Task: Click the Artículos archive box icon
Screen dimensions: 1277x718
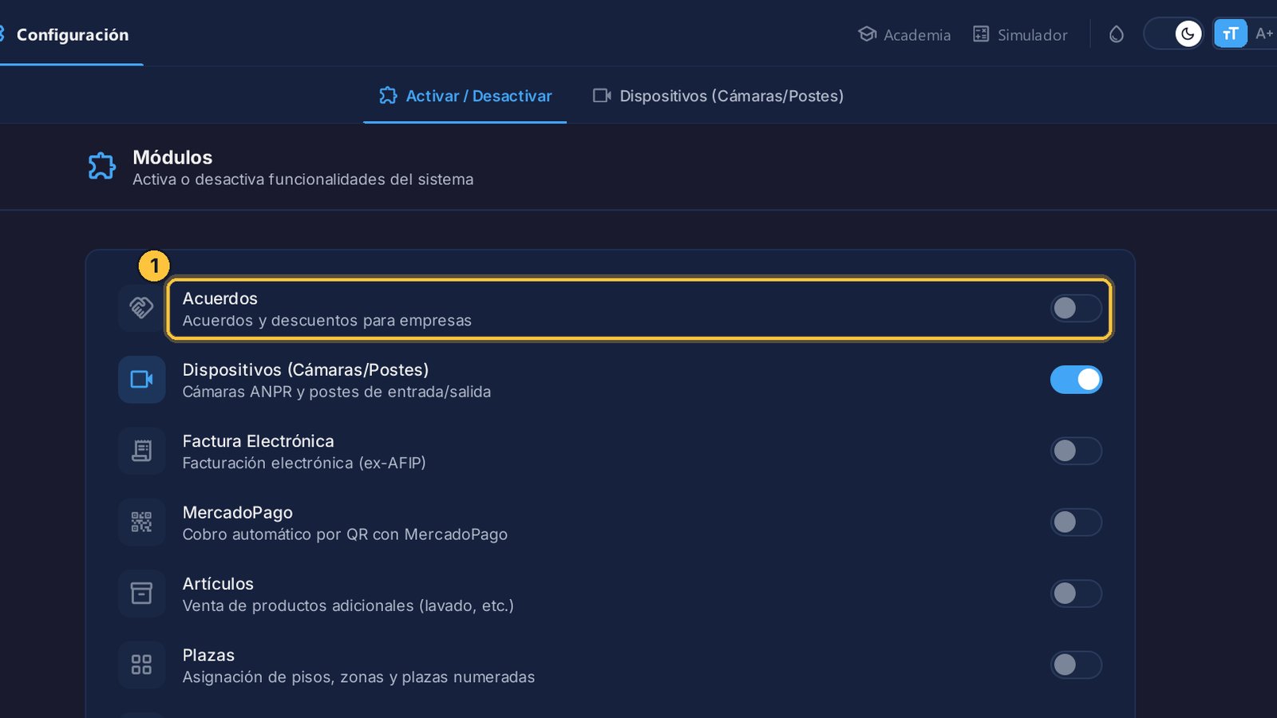Action: (x=141, y=594)
